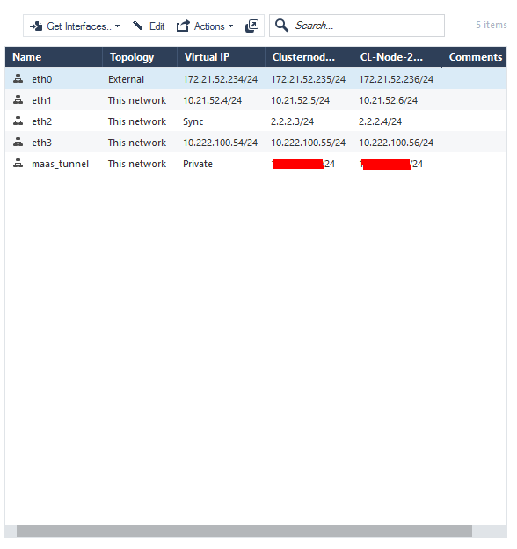Click the Edit pencil icon
517x549 pixels.
coord(138,26)
